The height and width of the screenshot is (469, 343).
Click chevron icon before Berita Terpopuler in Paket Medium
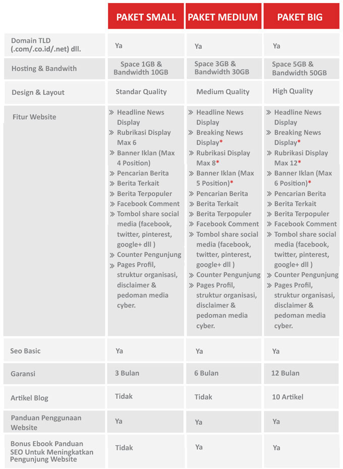click(191, 214)
